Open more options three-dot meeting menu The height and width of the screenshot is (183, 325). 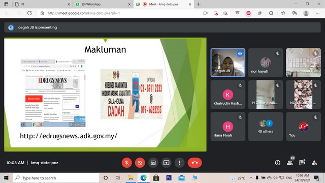tap(179, 163)
